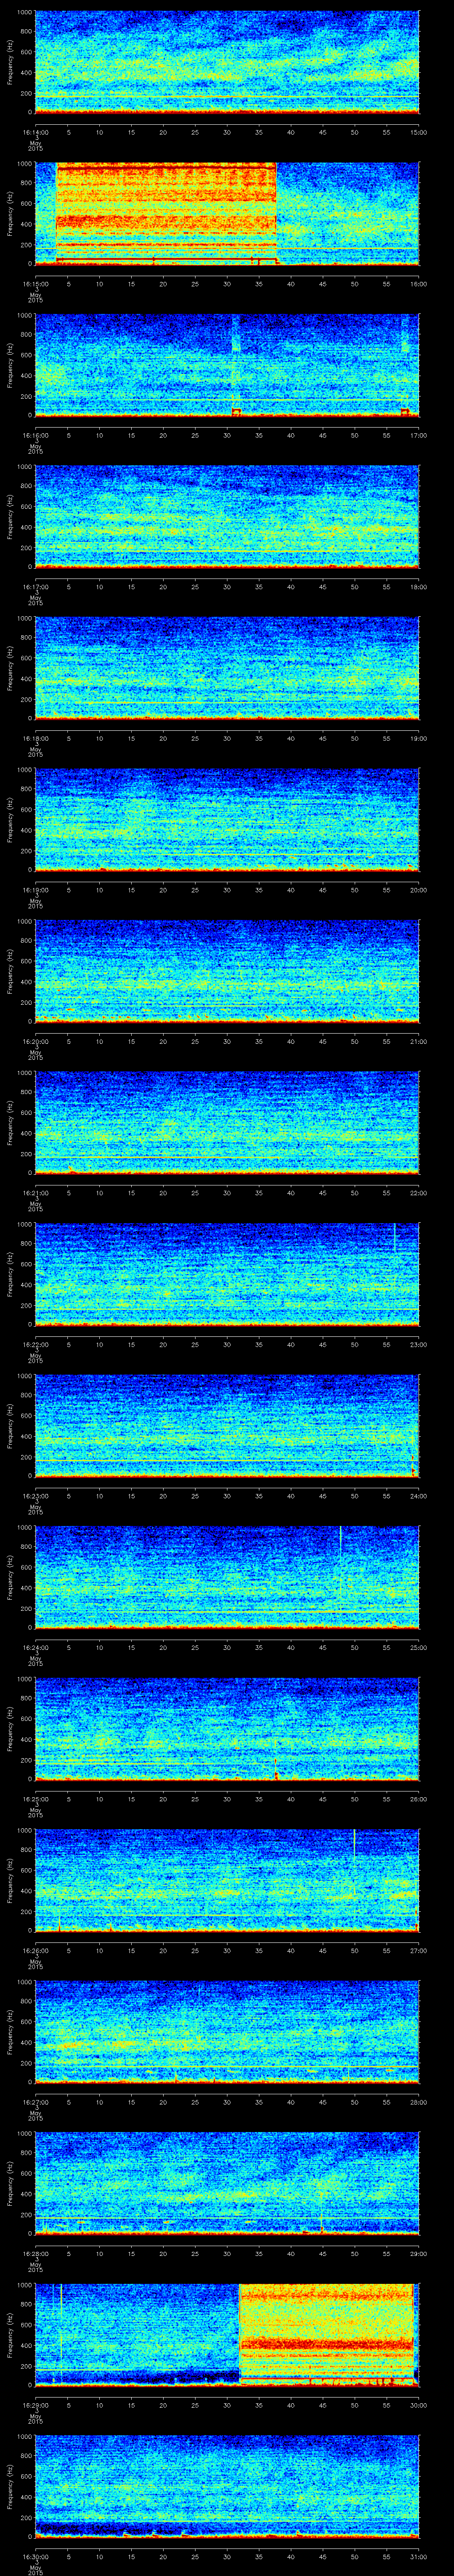Open the spectrogram panel starting at 16:19:00
The height and width of the screenshot is (2576, 454).
pyautogui.click(x=227, y=820)
